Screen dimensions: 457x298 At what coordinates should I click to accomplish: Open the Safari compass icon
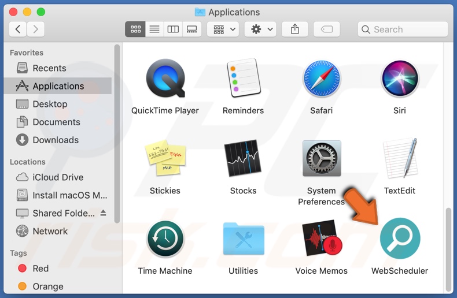pyautogui.click(x=321, y=79)
